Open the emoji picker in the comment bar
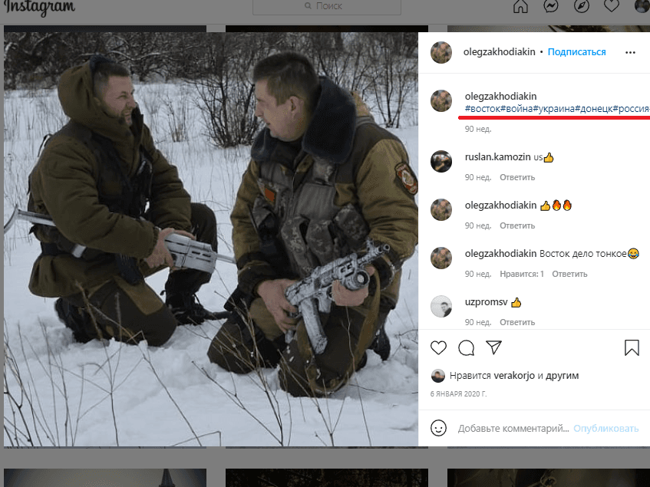The image size is (650, 487). (438, 429)
